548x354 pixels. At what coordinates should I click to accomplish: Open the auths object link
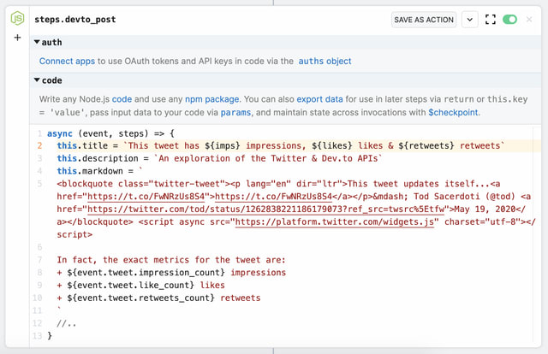[x=325, y=61]
